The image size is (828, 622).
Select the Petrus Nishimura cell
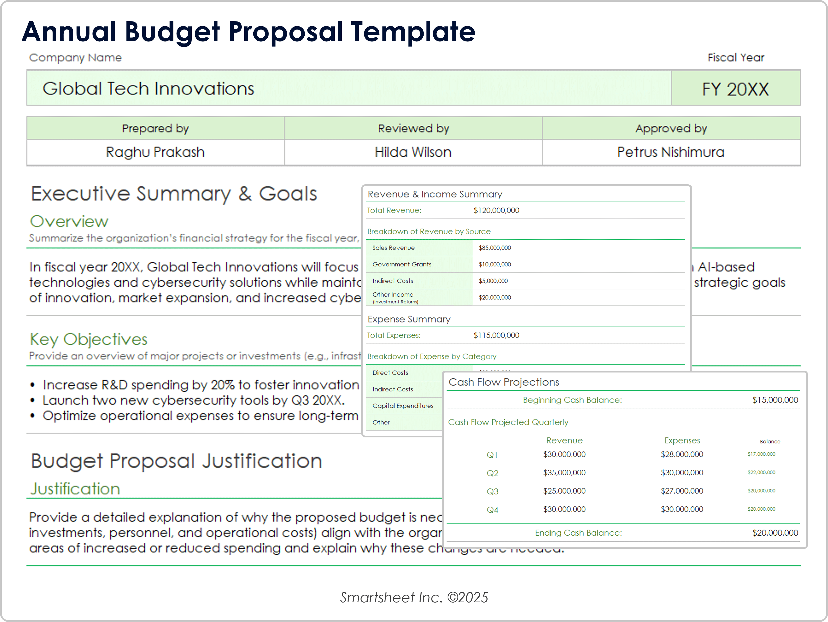coord(671,152)
